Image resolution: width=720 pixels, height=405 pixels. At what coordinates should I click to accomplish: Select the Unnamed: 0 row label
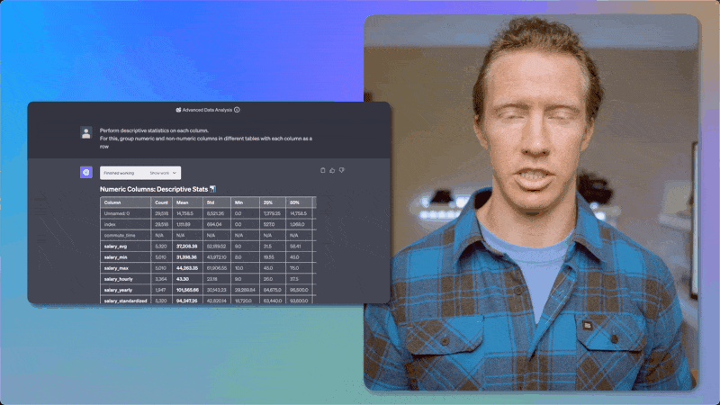point(117,213)
